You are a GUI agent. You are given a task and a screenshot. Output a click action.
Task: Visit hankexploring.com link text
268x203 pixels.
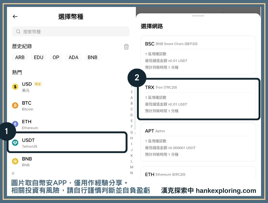pyautogui.click(x=226, y=191)
